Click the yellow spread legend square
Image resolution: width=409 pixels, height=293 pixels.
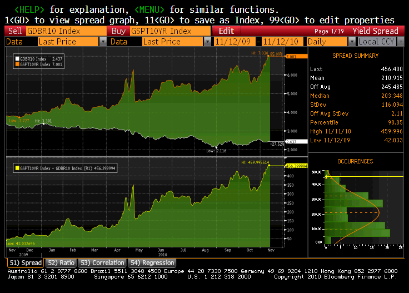pos(17,167)
